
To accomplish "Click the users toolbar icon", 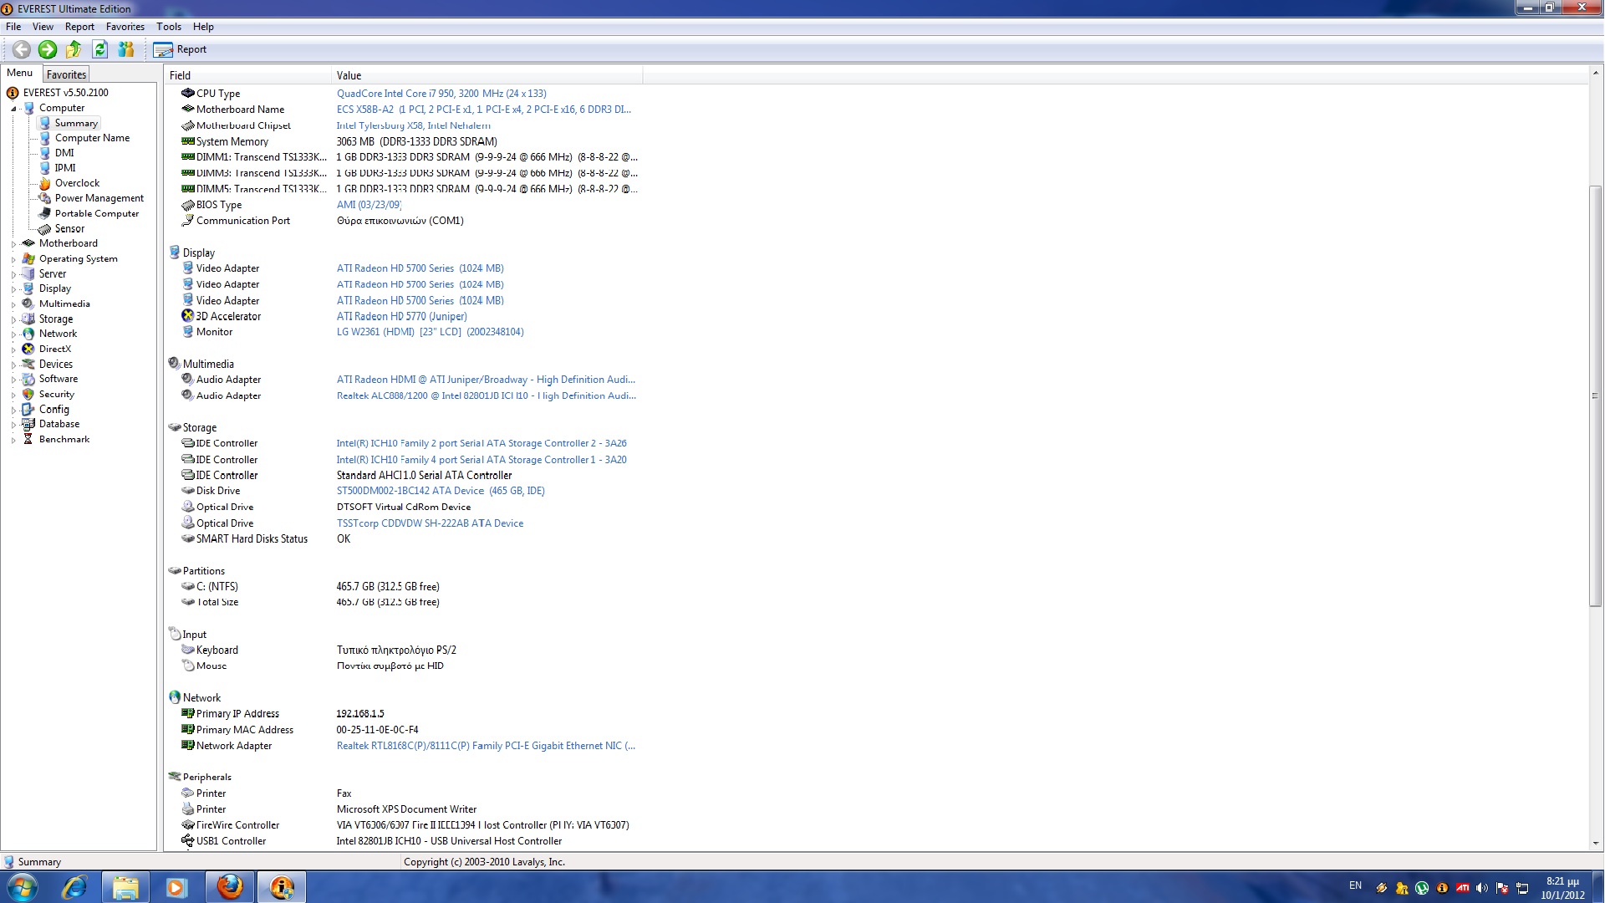I will click(x=126, y=49).
